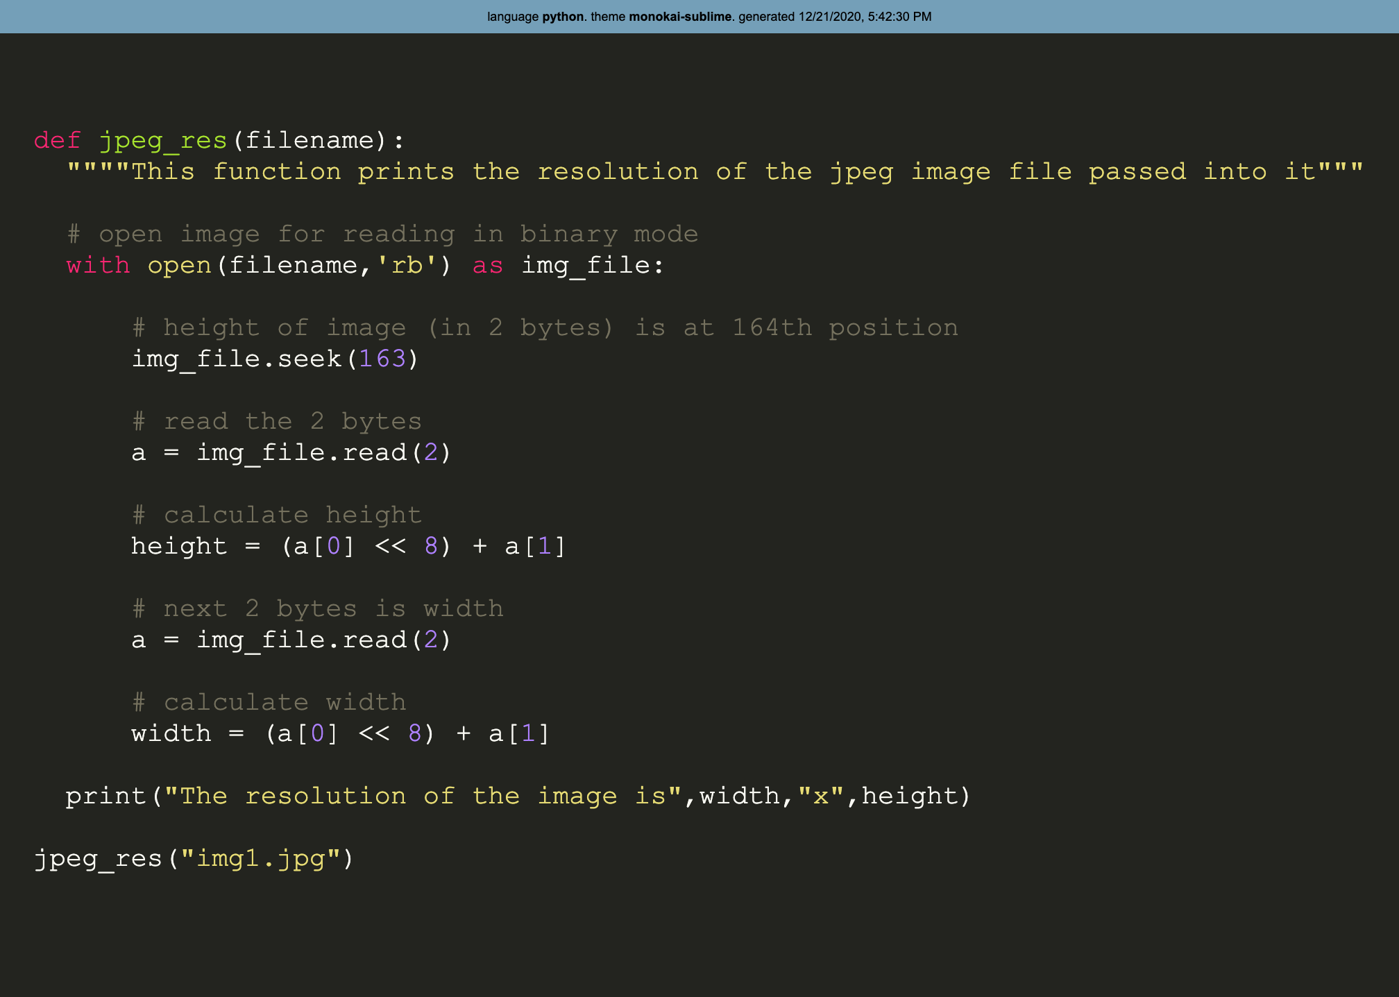
Task: Click the jpeg_res function name in definition
Action: 163,141
